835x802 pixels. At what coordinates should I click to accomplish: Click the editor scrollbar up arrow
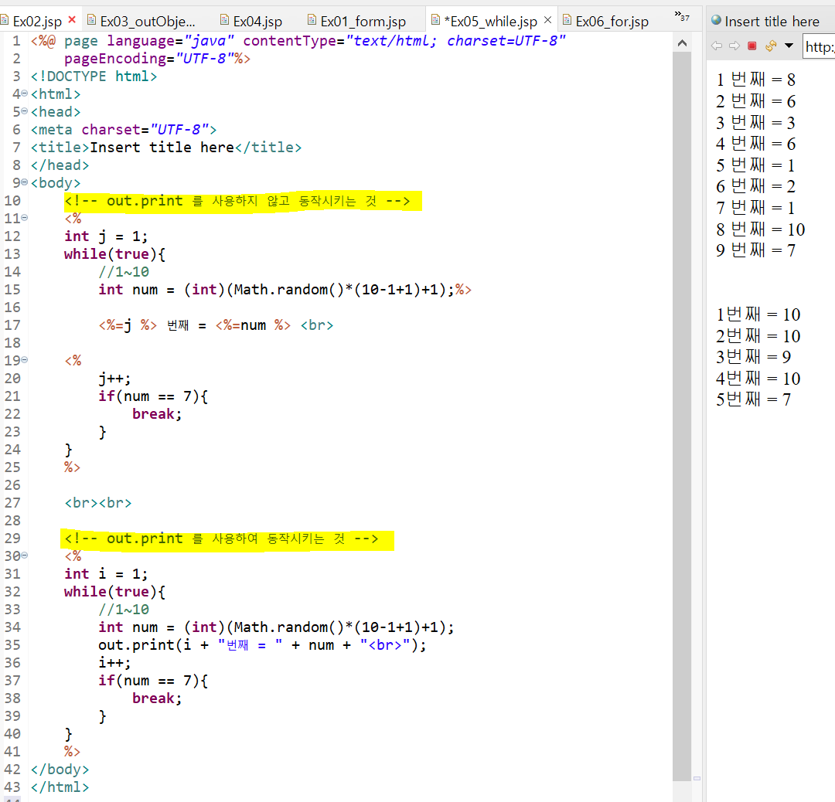point(682,43)
